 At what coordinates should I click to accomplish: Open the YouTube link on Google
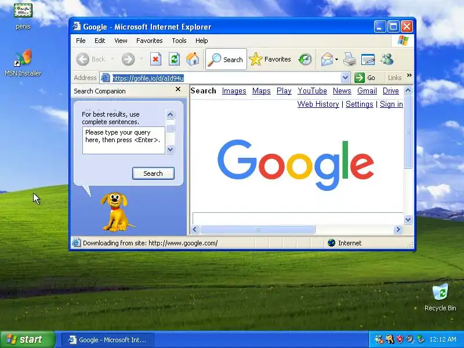312,91
